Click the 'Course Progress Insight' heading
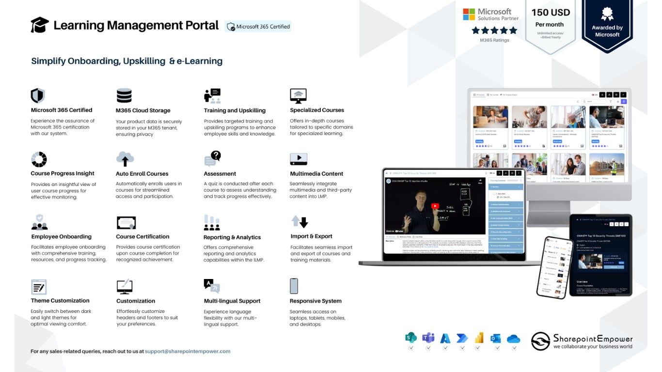Screen dimensions: 662x372 (x=63, y=173)
